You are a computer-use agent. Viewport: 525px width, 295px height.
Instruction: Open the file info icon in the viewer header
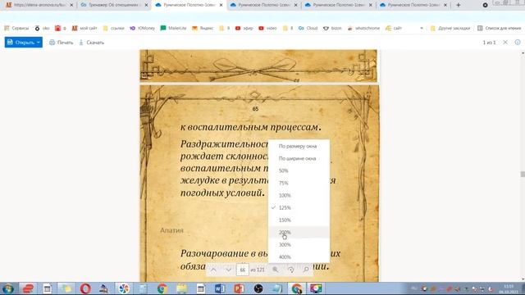pyautogui.click(x=518, y=42)
